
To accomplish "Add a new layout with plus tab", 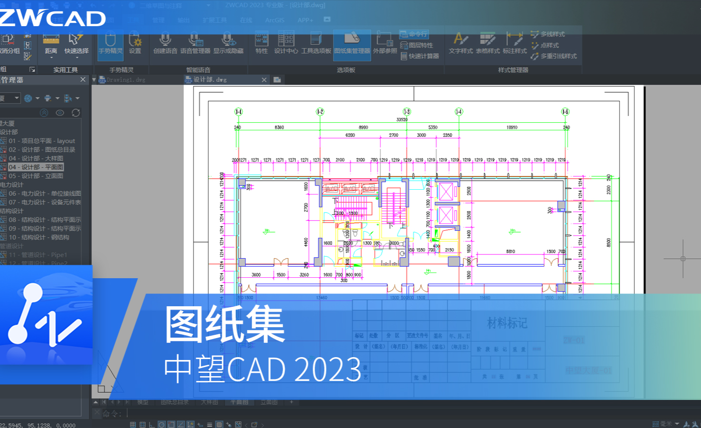I will pos(291,402).
